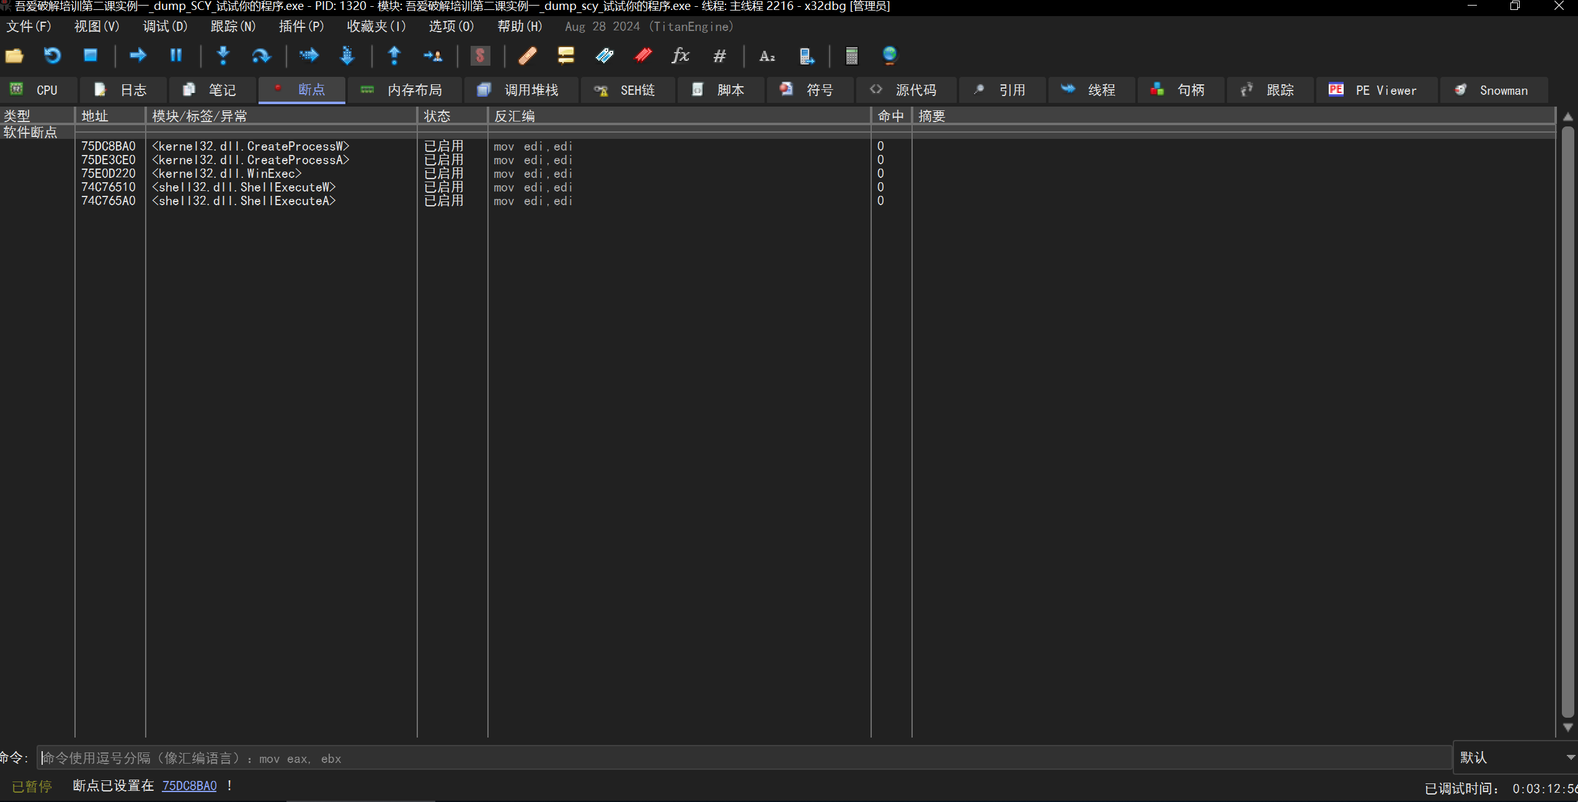
Task: Open the 跟踪(N) menu
Action: [233, 26]
